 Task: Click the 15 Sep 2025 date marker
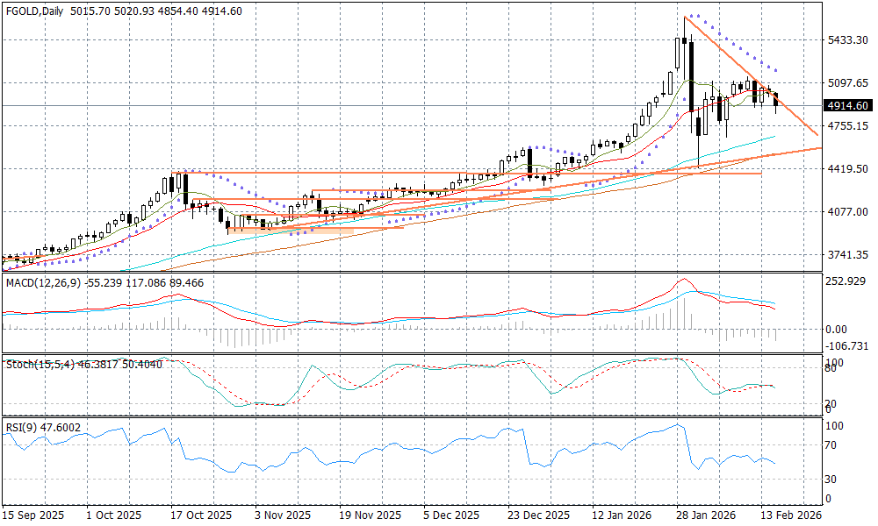33,515
